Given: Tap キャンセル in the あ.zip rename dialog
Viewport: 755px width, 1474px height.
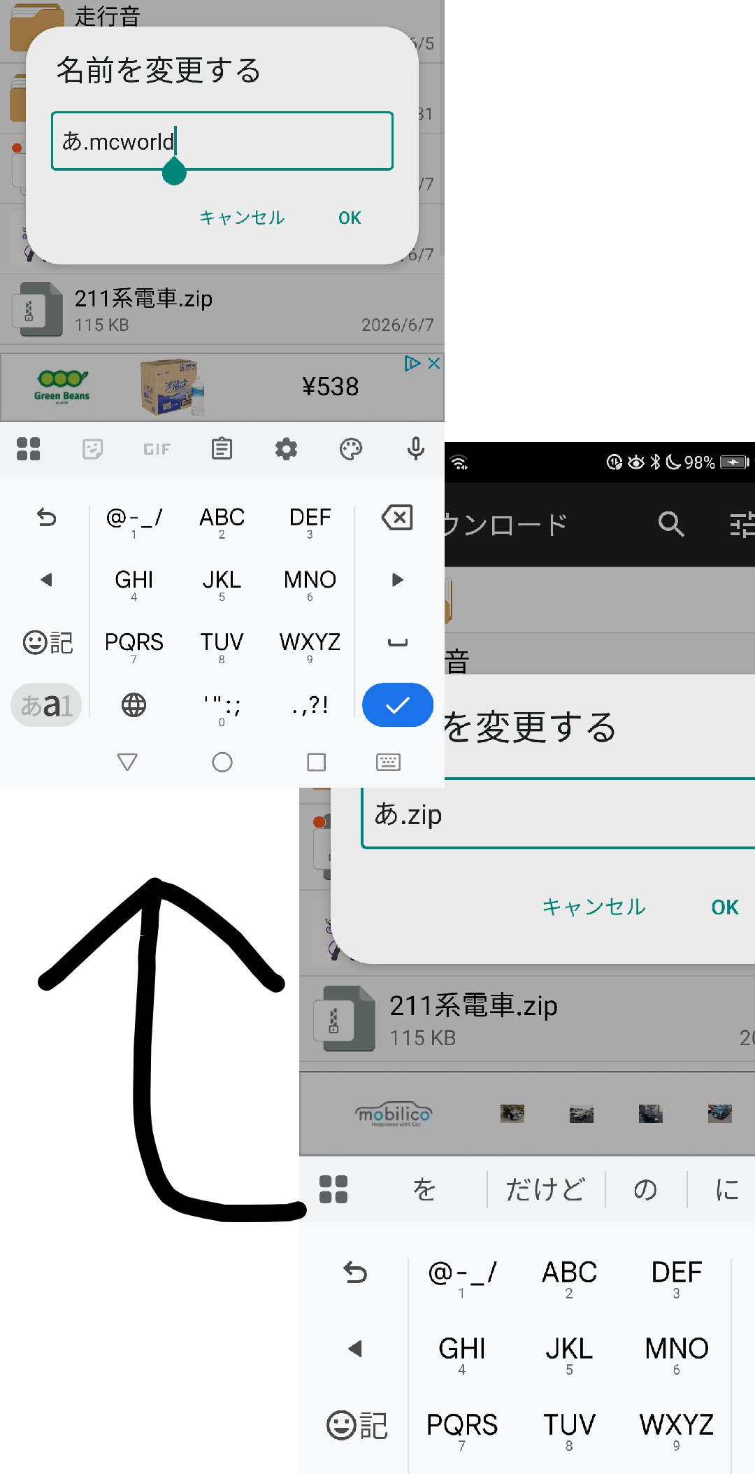Looking at the screenshot, I should (594, 907).
